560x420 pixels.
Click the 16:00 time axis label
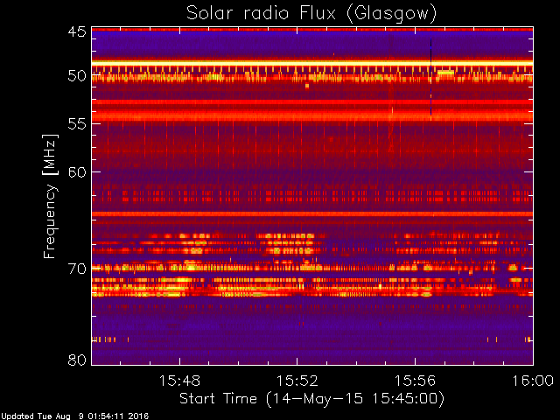[533, 381]
